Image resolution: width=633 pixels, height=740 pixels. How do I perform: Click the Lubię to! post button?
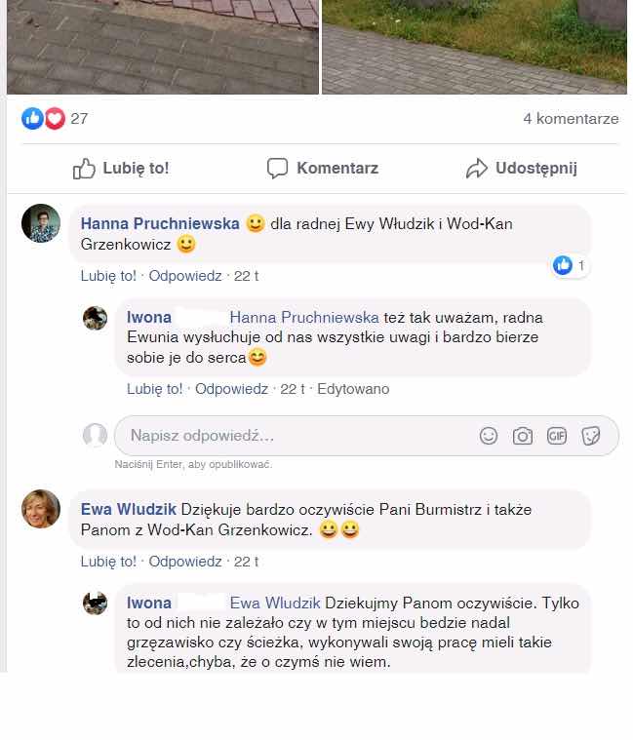[x=121, y=168]
